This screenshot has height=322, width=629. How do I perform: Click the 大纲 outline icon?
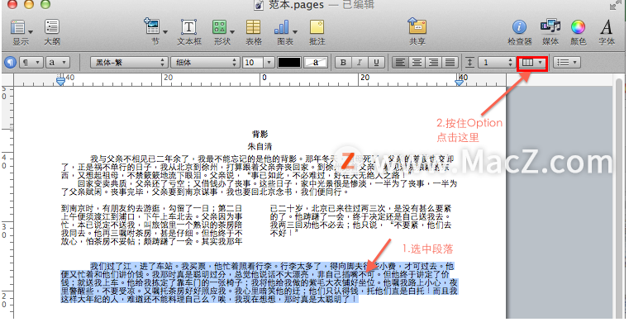coord(52,27)
